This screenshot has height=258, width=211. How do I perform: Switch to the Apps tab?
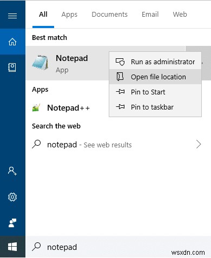69,15
